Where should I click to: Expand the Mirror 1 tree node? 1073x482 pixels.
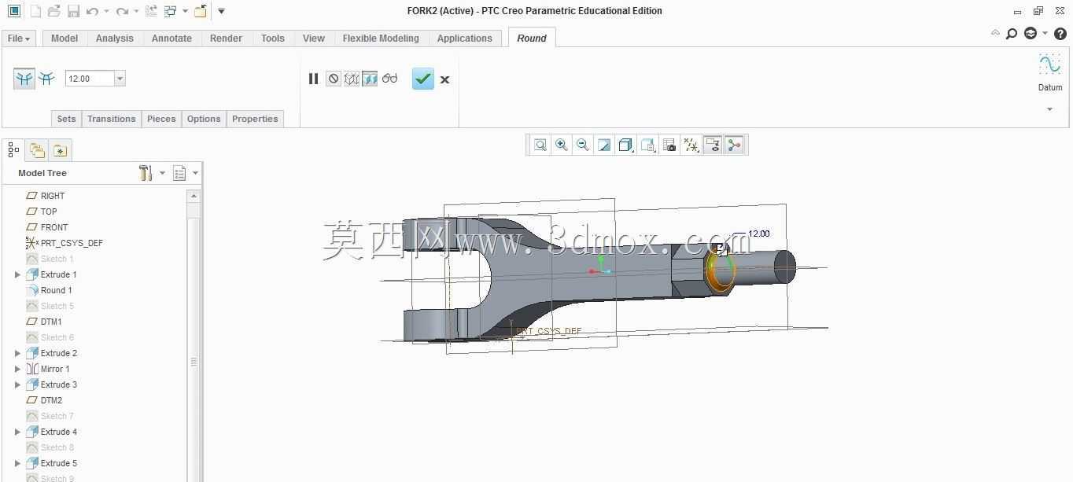17,369
